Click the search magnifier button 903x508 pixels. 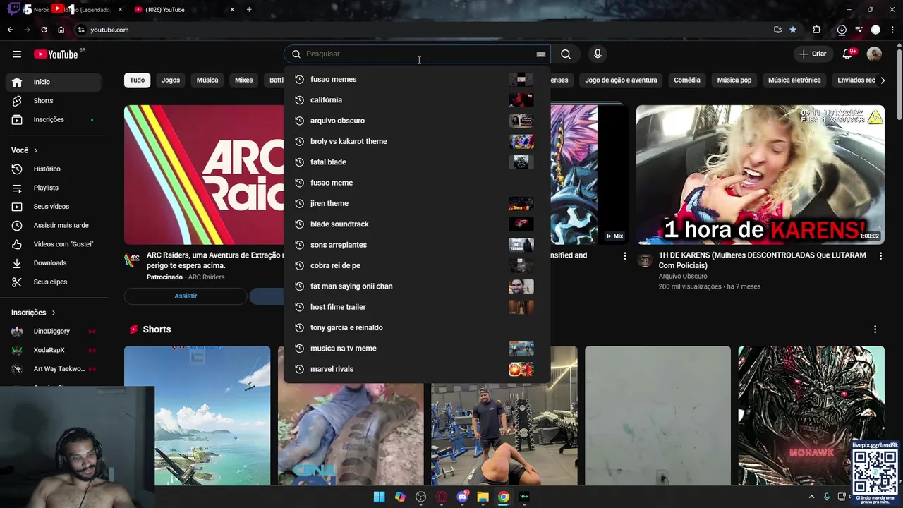566,54
